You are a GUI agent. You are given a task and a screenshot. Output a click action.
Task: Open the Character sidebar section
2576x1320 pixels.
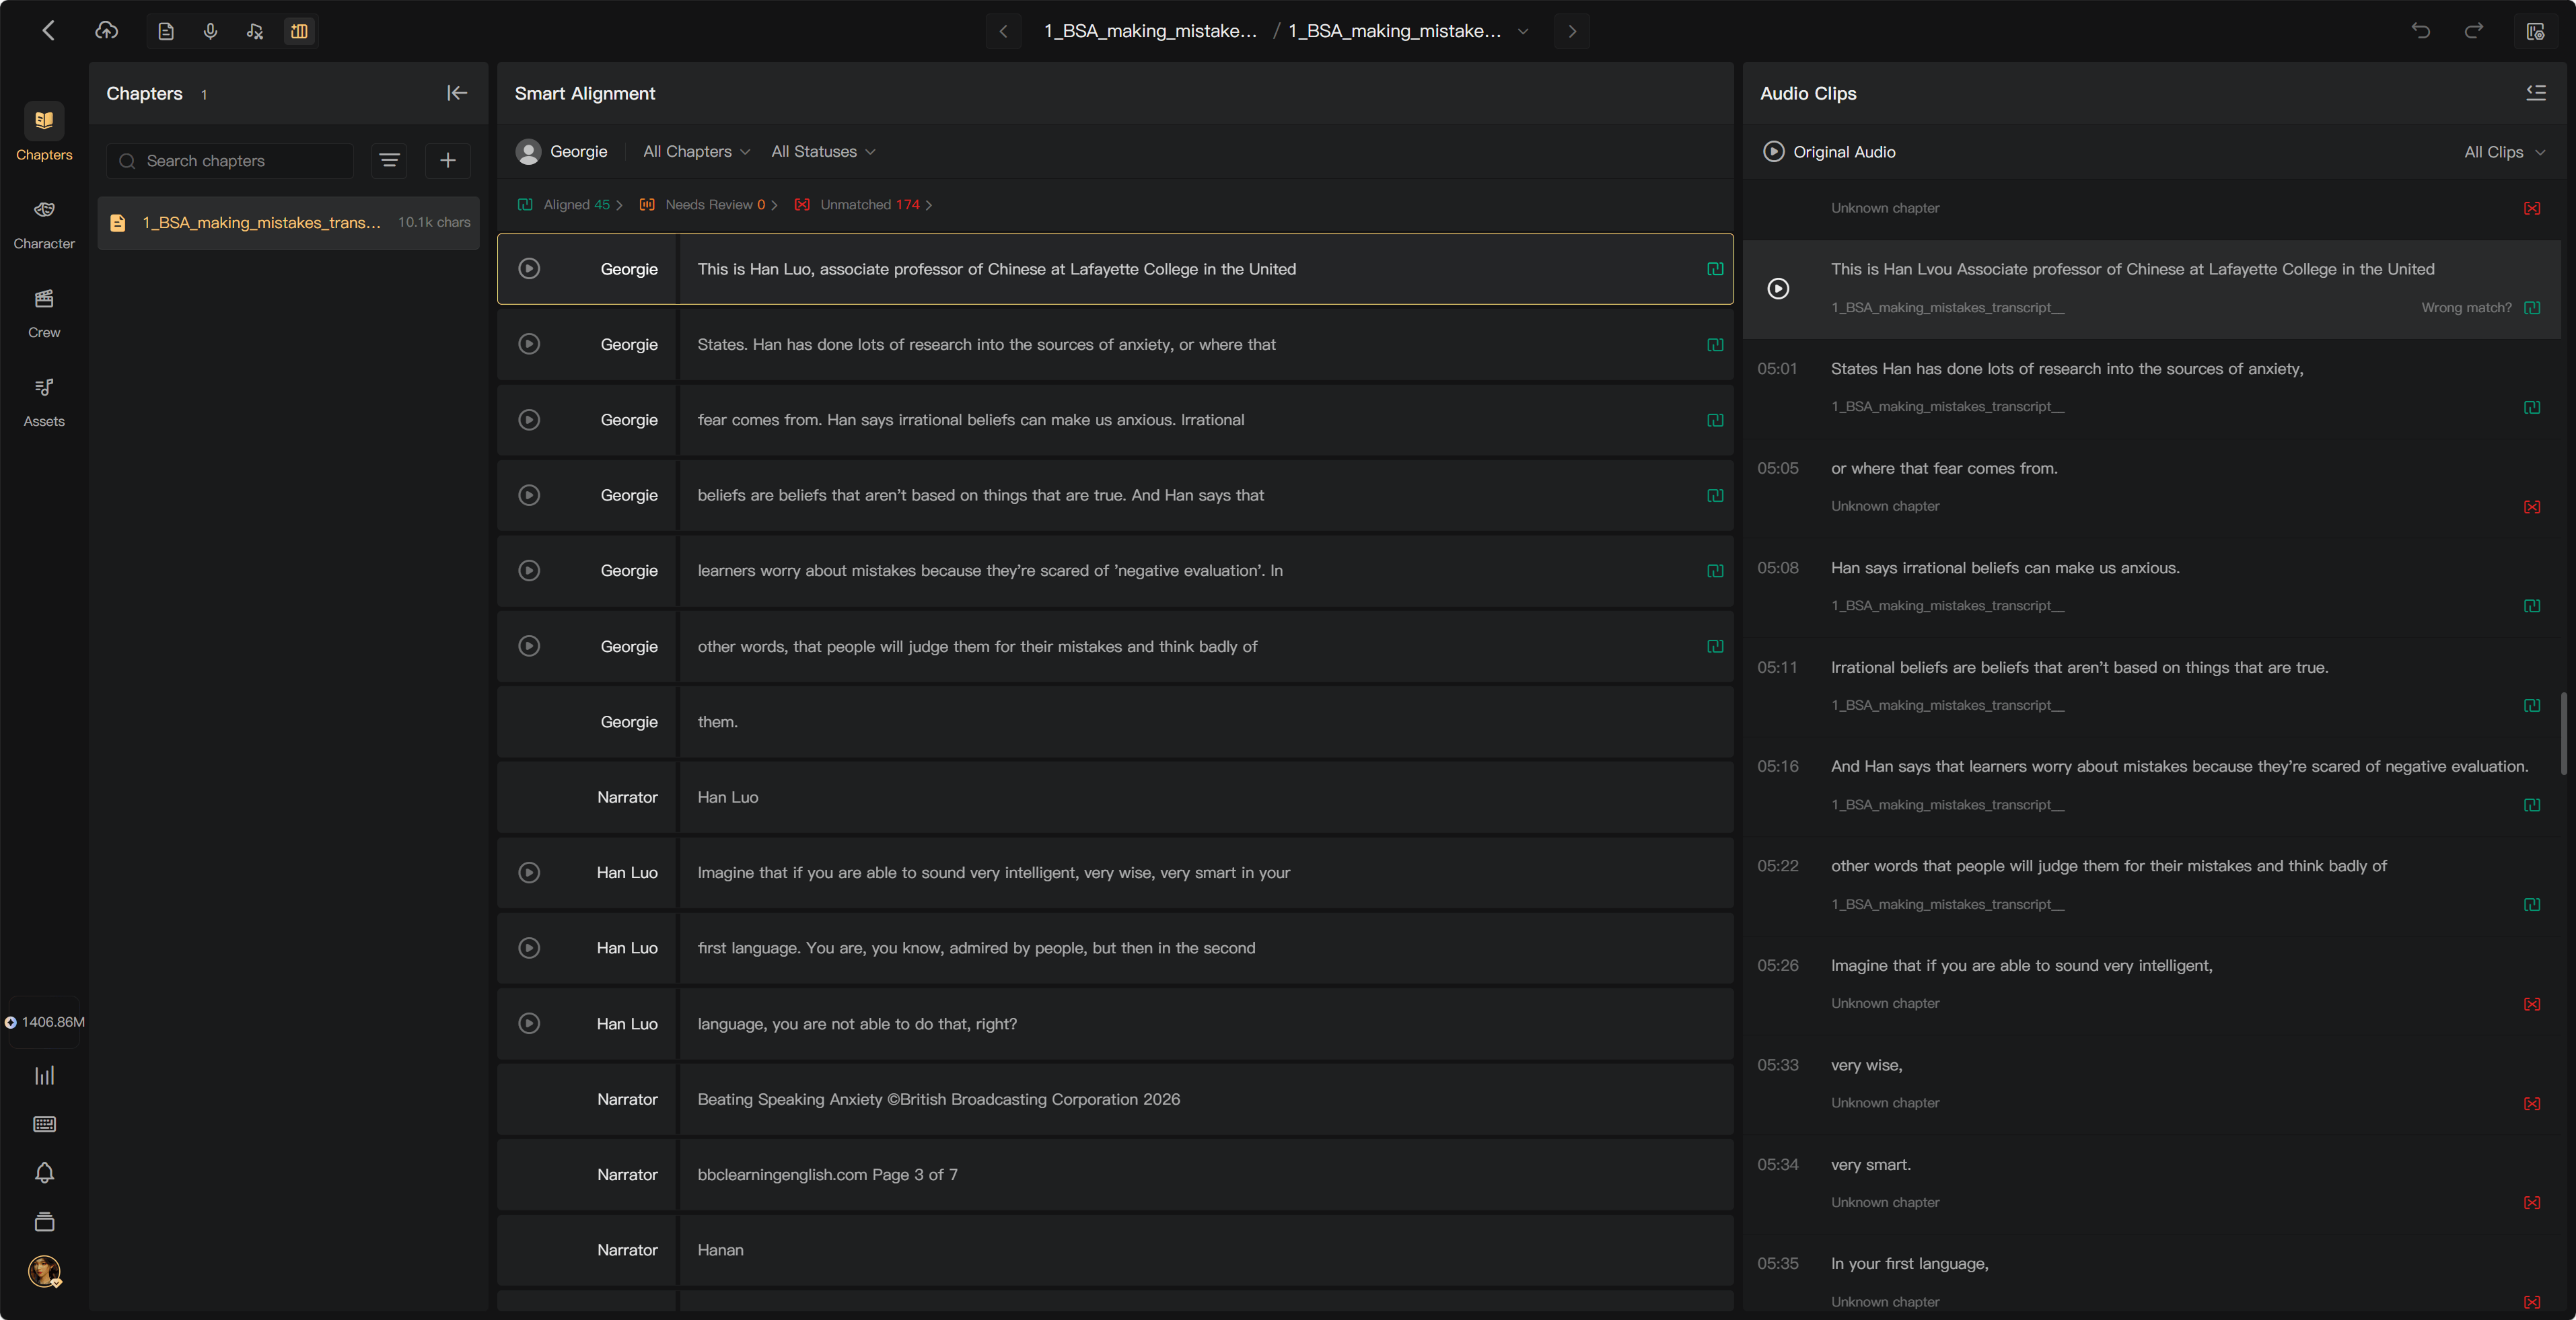point(44,224)
